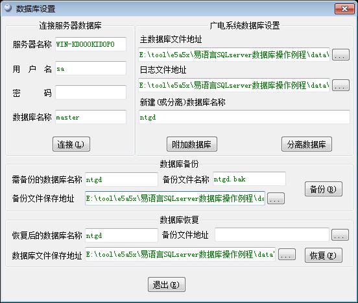Browse for 备份文件地址 in restore section
This screenshot has height=303, width=358.
coord(340,235)
